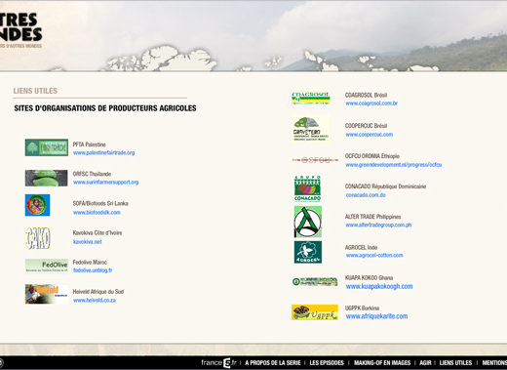Viewport: 507px width, 370px height.
Task: Click the SOFA/Biofoods round portrait logo
Action: pyautogui.click(x=37, y=205)
